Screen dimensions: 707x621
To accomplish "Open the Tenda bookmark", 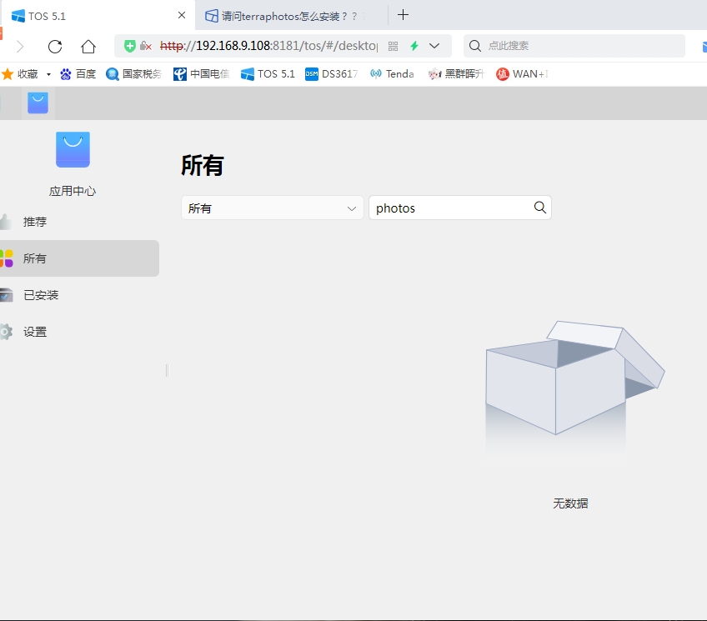I will pos(392,74).
